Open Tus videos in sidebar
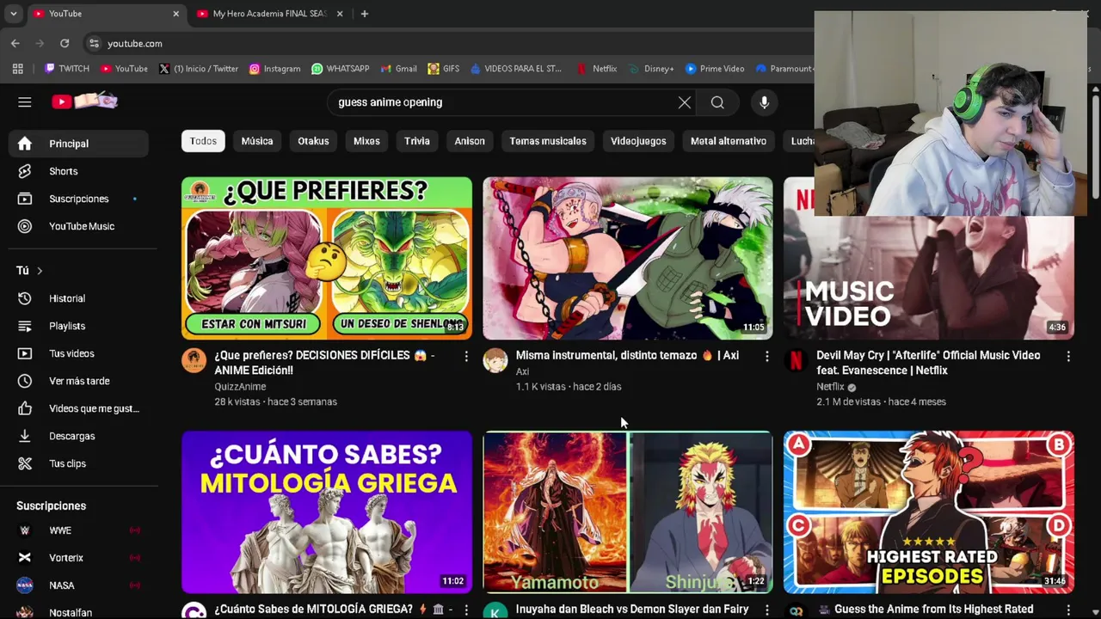This screenshot has height=619, width=1101. 78,353
